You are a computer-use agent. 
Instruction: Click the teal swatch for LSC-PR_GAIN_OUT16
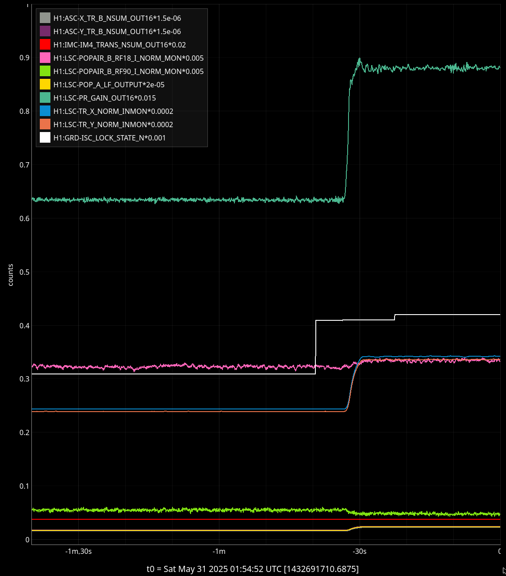(x=45, y=97)
